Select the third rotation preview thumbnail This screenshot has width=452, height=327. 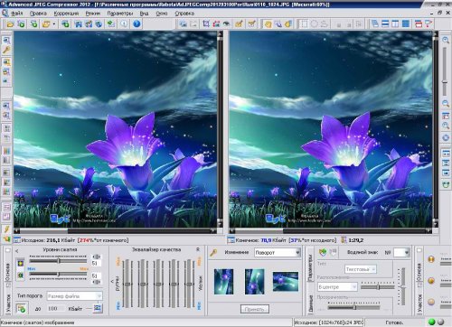tap(286, 282)
